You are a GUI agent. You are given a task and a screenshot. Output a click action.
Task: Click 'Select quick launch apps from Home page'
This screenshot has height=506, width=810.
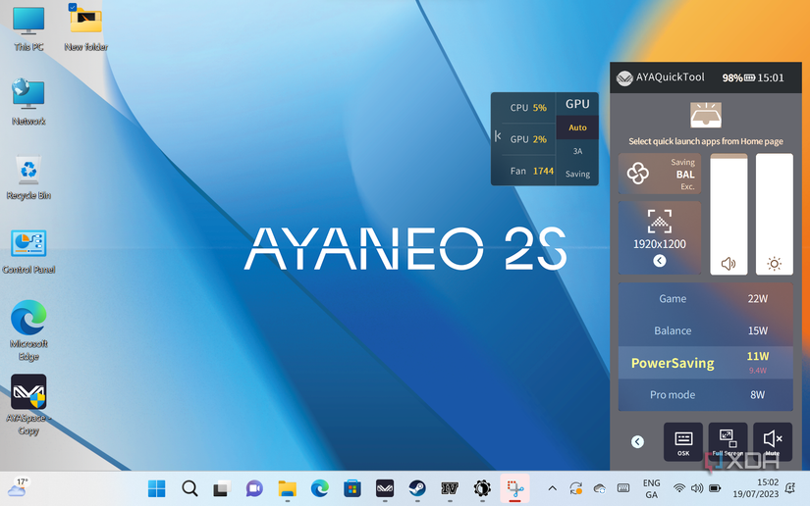pyautogui.click(x=706, y=141)
